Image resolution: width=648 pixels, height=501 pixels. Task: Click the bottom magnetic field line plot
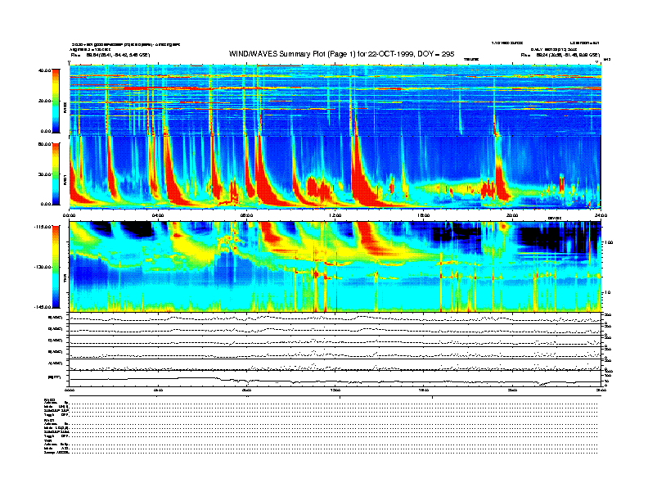(x=335, y=379)
